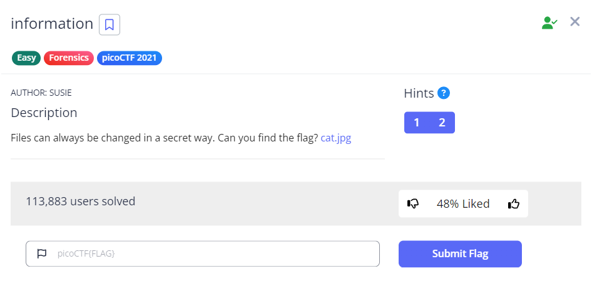Download the cat.jpg file
The image size is (592, 286).
335,138
